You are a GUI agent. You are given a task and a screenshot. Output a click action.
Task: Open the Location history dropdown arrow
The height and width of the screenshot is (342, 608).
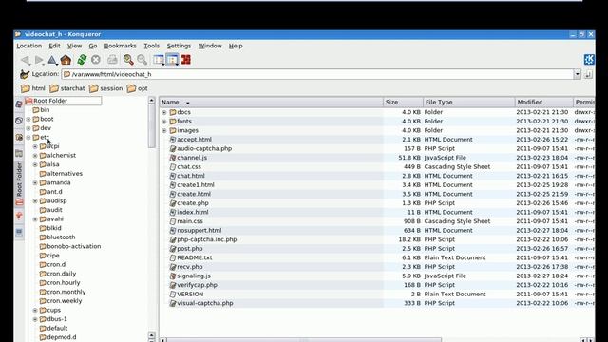[x=577, y=74]
